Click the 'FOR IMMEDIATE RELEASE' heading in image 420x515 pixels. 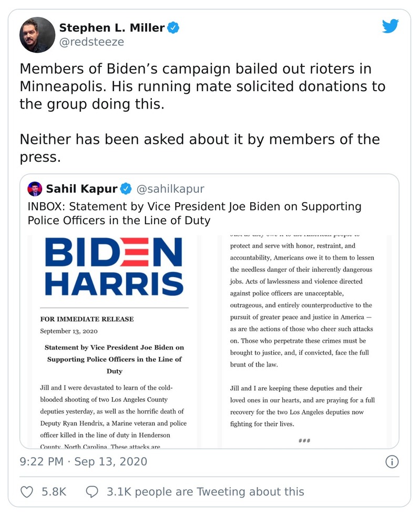(x=87, y=319)
